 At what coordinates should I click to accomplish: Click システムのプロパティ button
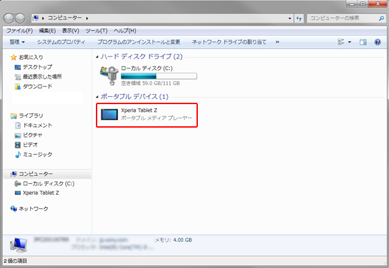[x=61, y=42]
